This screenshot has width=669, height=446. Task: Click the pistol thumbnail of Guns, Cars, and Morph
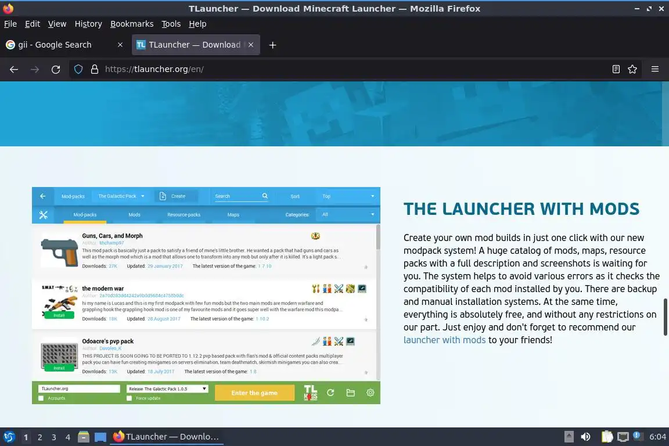(59, 253)
